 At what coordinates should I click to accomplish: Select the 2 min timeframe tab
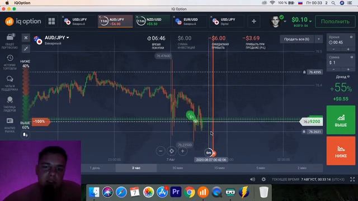click(x=302, y=168)
